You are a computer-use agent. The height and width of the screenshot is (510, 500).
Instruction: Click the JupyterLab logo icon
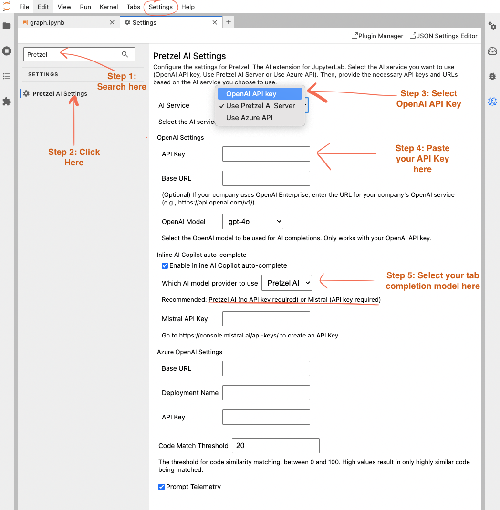pyautogui.click(x=7, y=6)
